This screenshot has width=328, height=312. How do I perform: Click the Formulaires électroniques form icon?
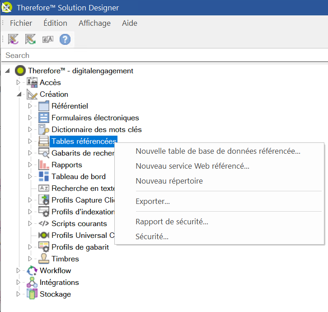pyautogui.click(x=44, y=118)
